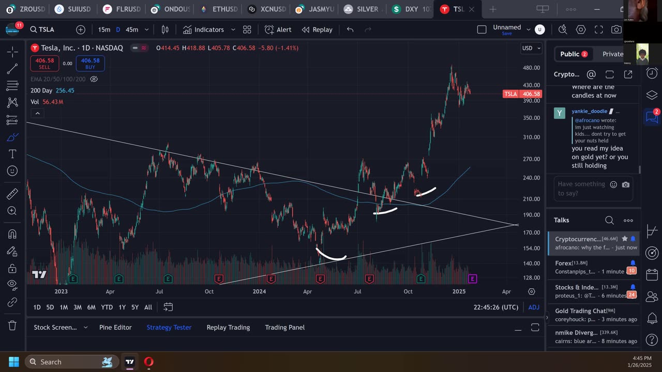Start bar Replay mode
662x372 pixels.
[317, 29]
